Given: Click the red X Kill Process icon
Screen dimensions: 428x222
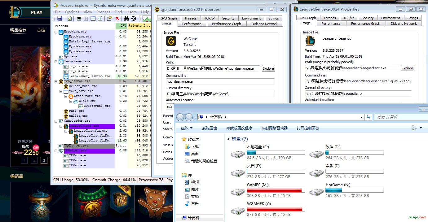Looking at the screenshot, I should point(117,19).
